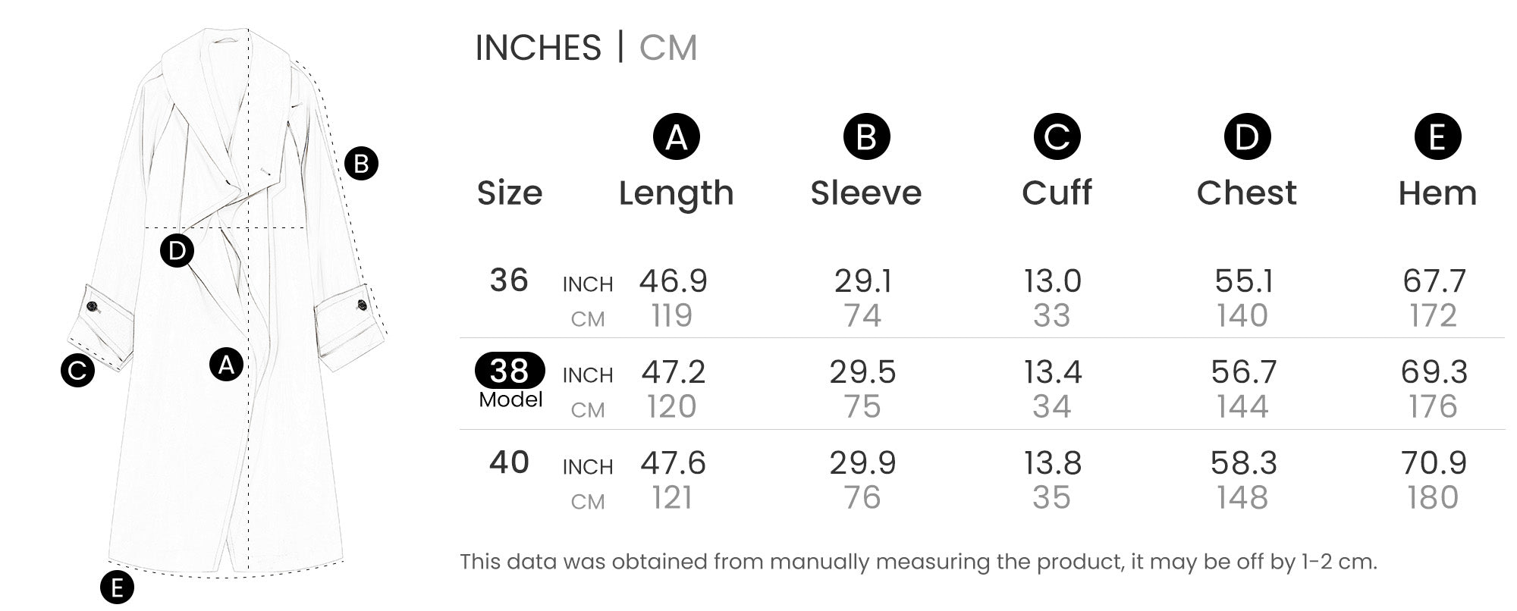The image size is (1517, 611).
Task: Select the highlighted size 38 Model badge
Action: [x=510, y=371]
